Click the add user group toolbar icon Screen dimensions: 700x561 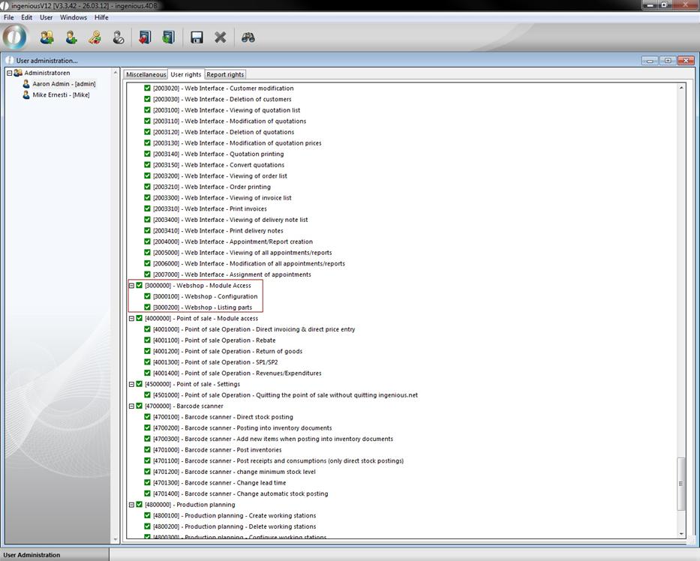pos(47,37)
